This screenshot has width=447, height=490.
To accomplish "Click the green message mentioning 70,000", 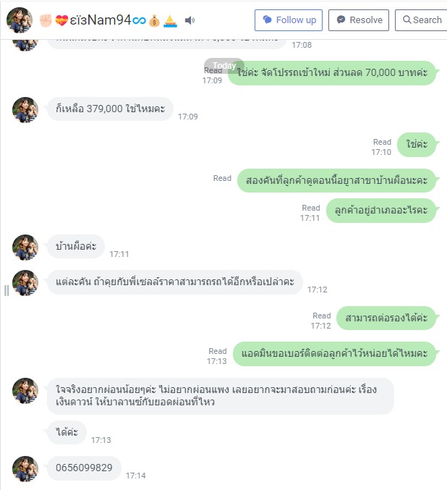I will click(x=332, y=73).
